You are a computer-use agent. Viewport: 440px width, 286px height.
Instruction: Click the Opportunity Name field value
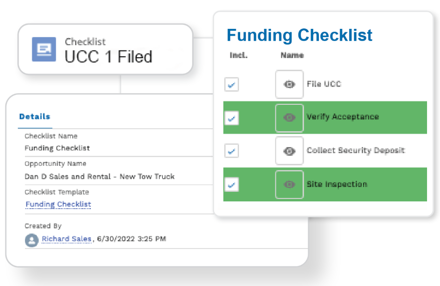pos(99,176)
